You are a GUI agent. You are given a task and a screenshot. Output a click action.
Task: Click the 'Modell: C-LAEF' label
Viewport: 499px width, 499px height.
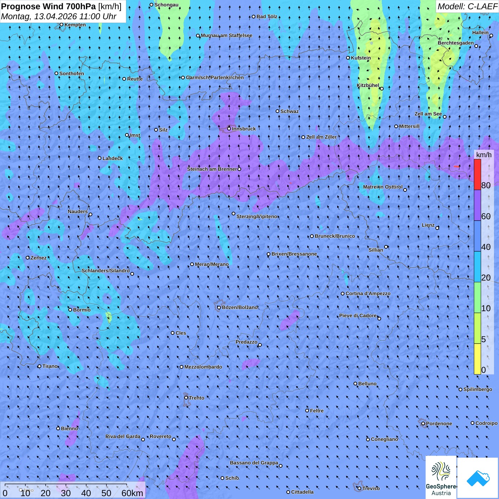click(467, 6)
